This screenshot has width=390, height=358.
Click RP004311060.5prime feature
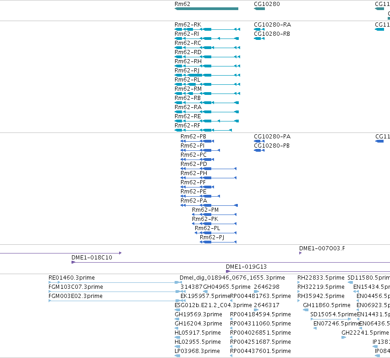coord(231,328)
